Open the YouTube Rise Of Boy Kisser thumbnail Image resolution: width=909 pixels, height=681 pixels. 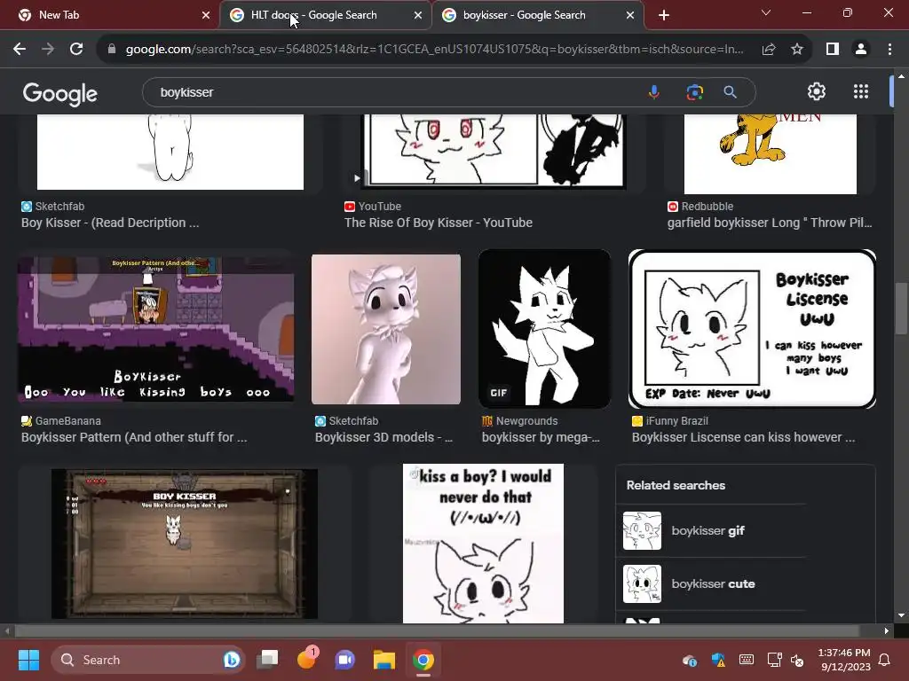493,152
